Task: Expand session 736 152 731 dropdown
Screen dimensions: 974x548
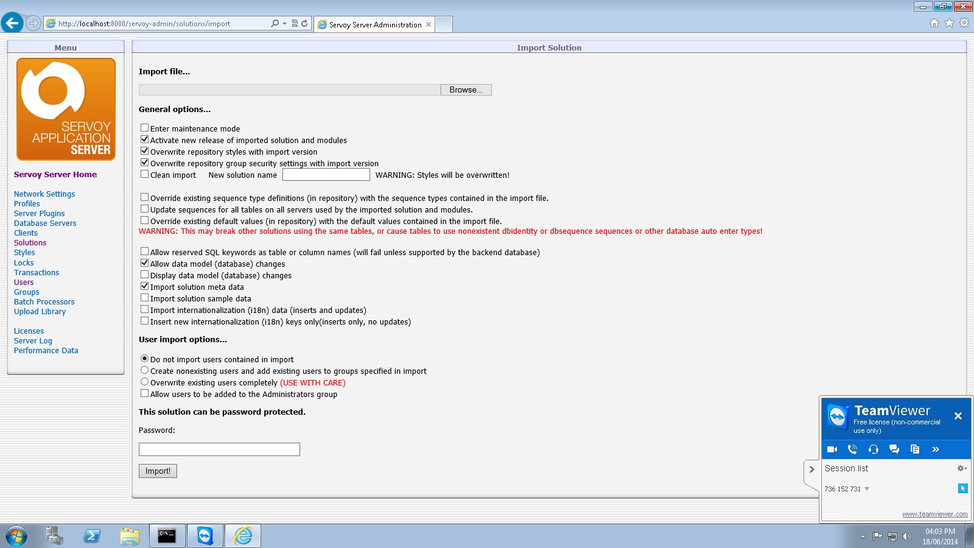Action: click(867, 489)
